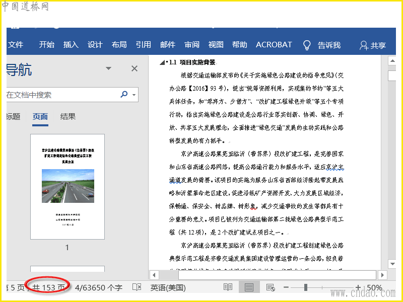Click the 英语(美国) language indicator

coord(168,287)
